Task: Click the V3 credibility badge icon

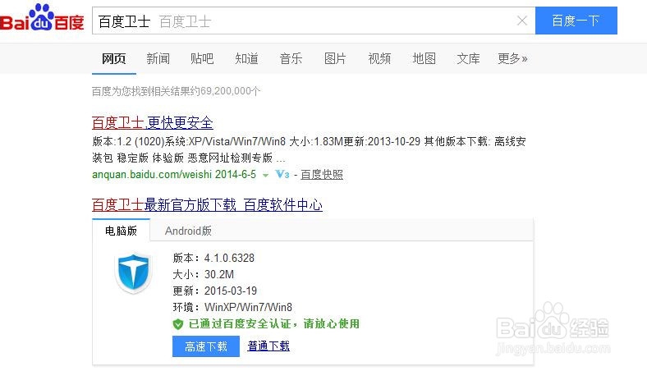Action: [282, 174]
